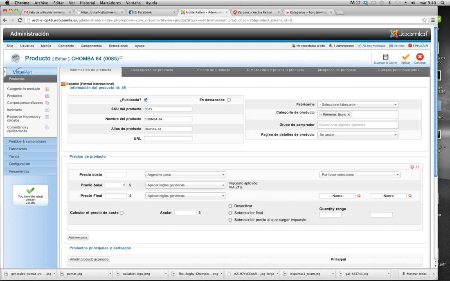Open the Por favor seleccione dropdown
The height and width of the screenshot is (281, 450).
(x=360, y=175)
